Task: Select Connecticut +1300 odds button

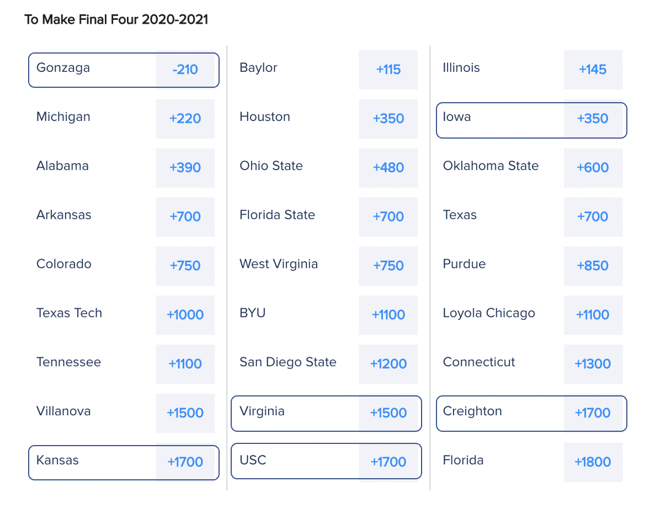Action: [x=593, y=364]
